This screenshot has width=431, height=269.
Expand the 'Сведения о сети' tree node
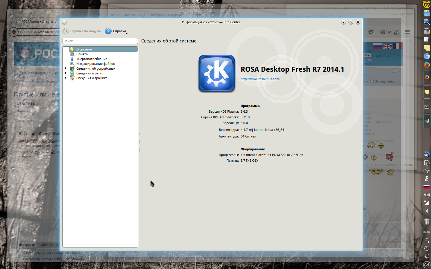point(66,73)
